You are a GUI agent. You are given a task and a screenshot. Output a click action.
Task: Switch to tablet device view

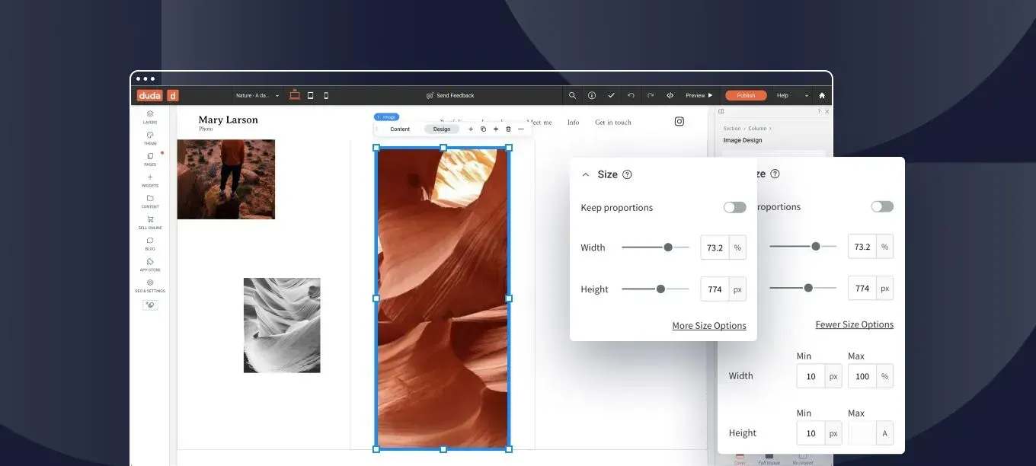(311, 95)
